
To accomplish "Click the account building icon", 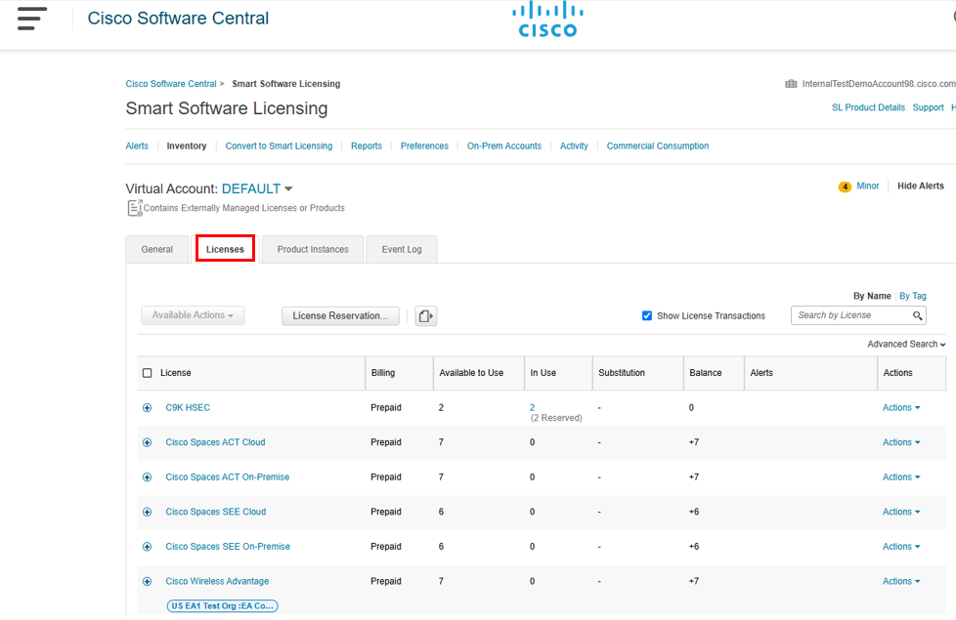I will [x=791, y=83].
